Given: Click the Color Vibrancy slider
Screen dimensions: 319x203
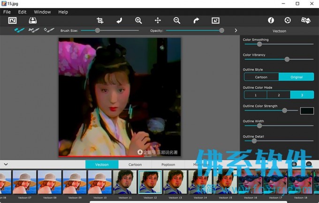Looking at the screenshot, I should coord(279,59).
